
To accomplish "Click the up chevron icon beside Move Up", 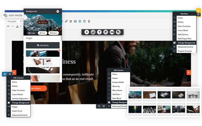I will coord(109,86).
